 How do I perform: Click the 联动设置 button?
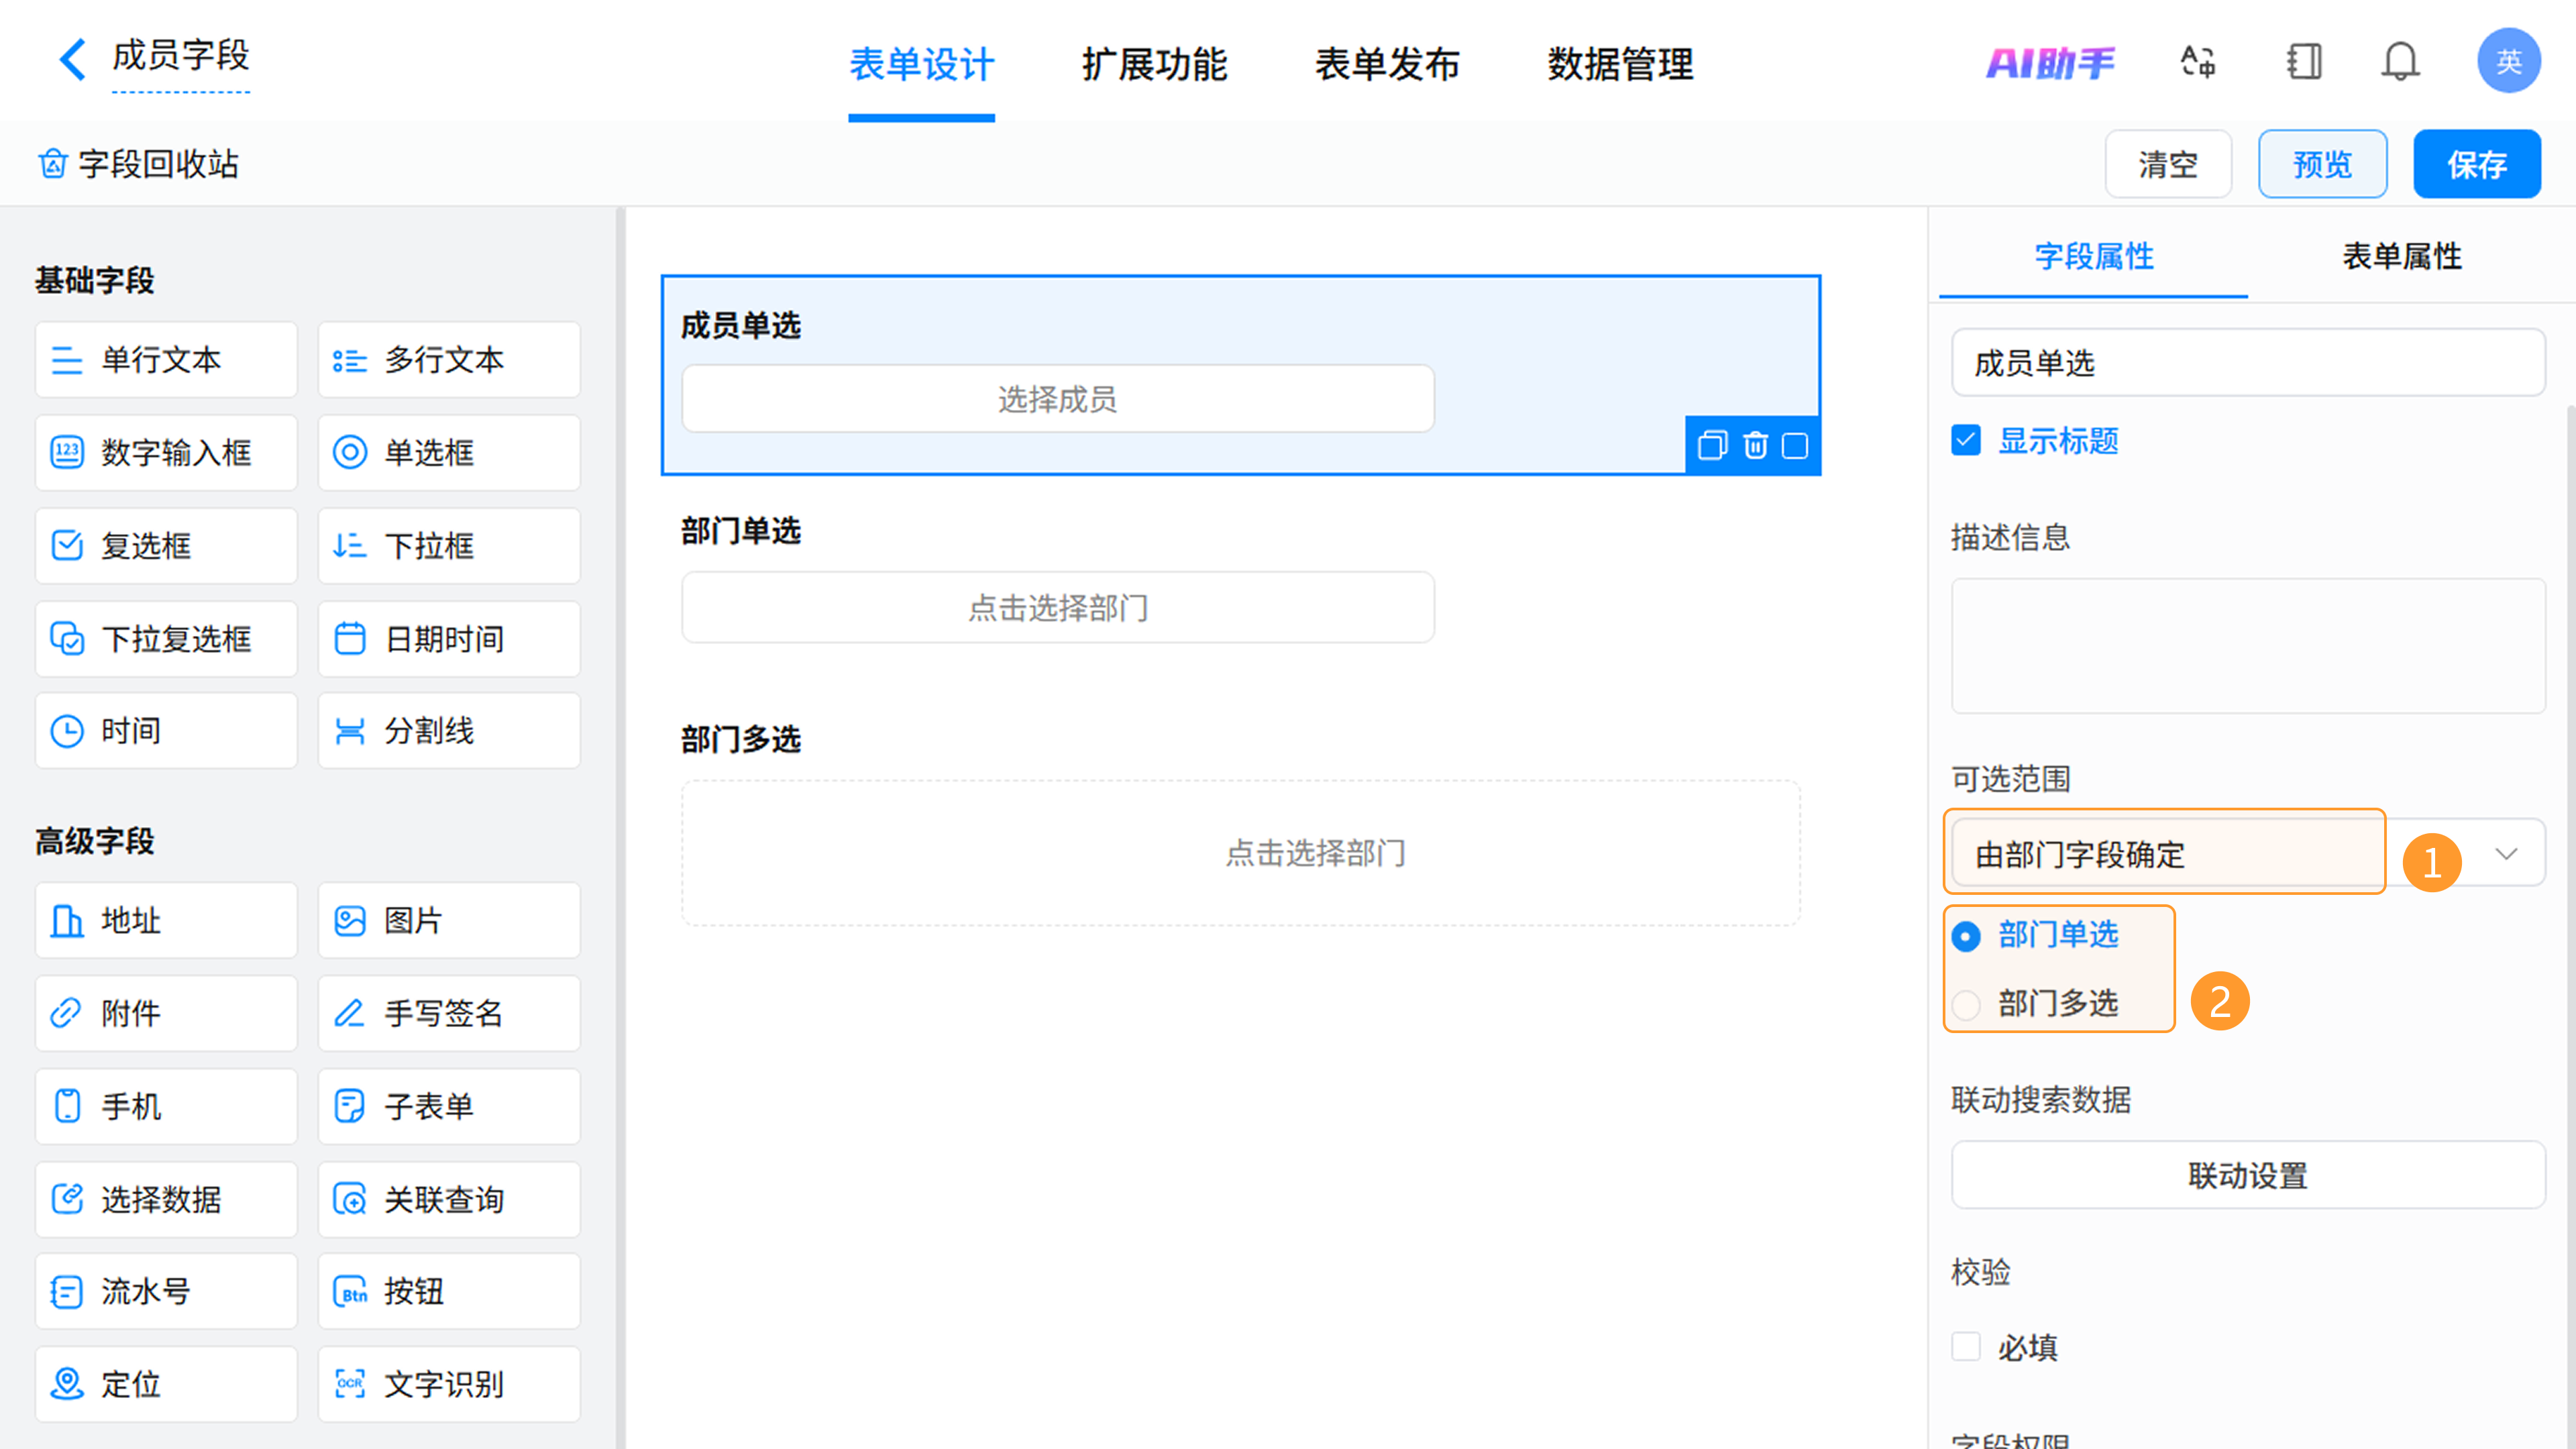tap(2247, 1175)
